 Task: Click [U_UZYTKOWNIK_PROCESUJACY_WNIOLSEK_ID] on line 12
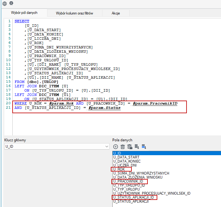pos(74,69)
